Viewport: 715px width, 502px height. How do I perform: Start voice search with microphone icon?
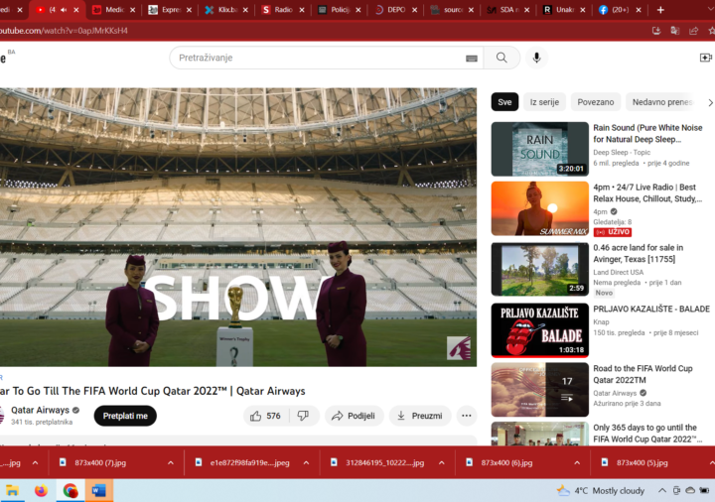coord(536,58)
